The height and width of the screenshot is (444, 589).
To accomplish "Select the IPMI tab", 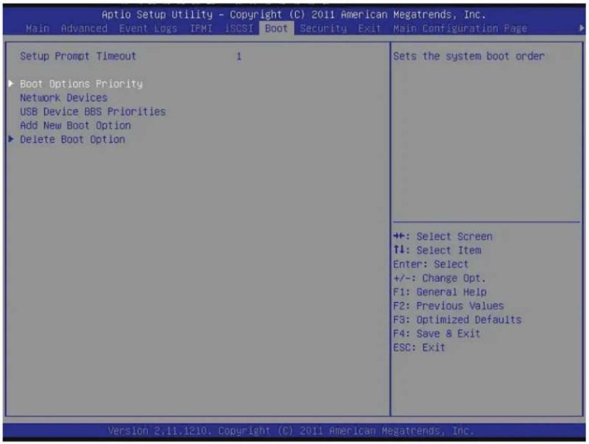I will pos(201,28).
